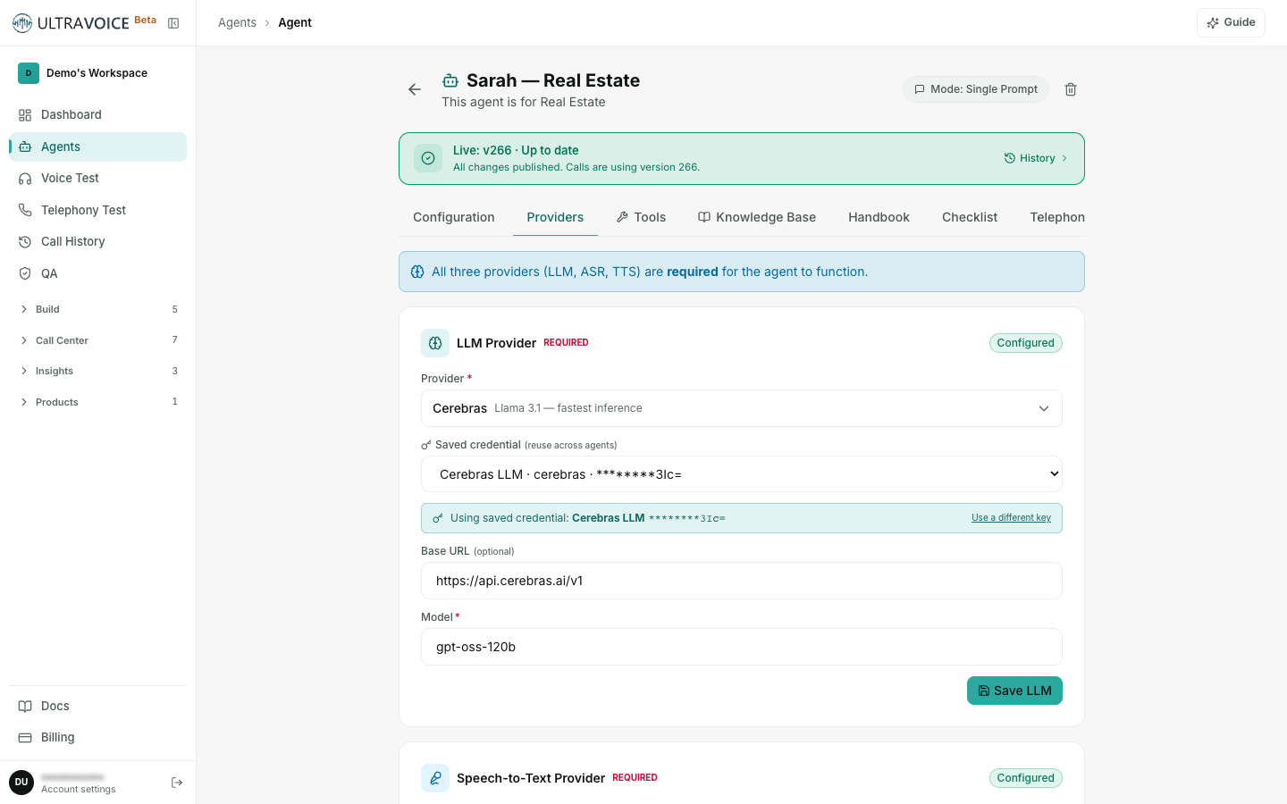The height and width of the screenshot is (804, 1287).
Task: Click the robot icon beside Sarah
Action: [x=450, y=80]
